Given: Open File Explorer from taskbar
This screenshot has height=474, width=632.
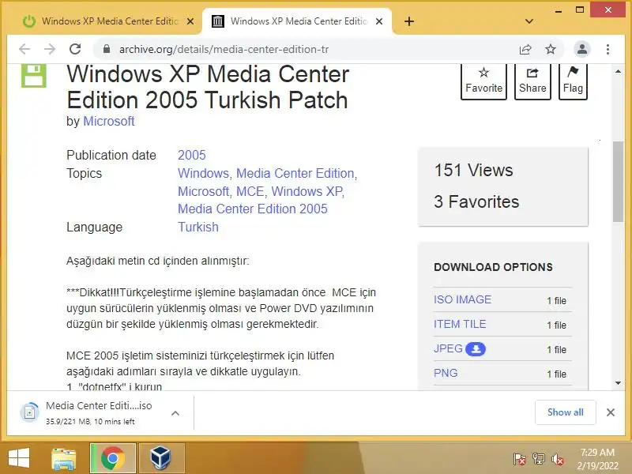Looking at the screenshot, I should pyautogui.click(x=64, y=458).
